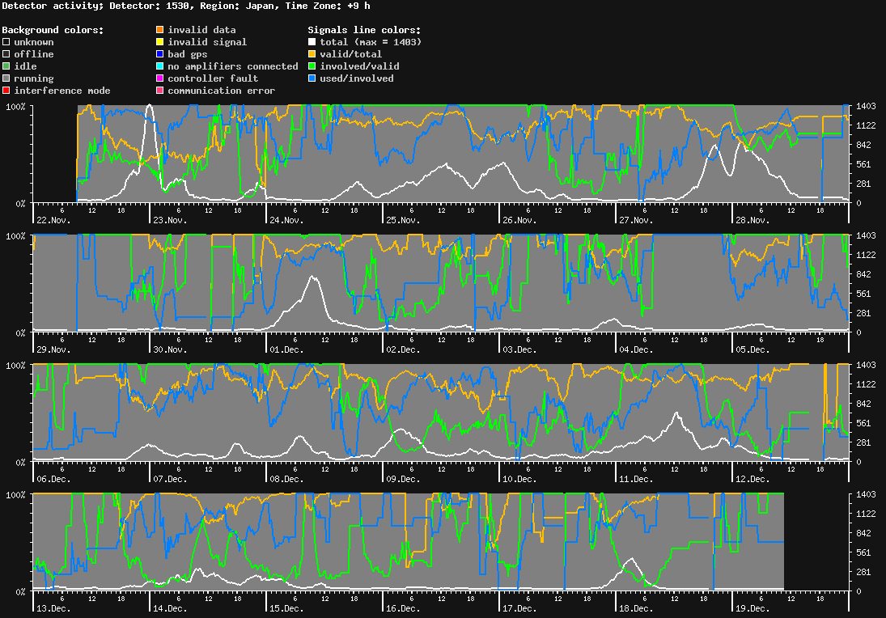Click the magenta controller fault swatch
The height and width of the screenshot is (618, 886).
(x=159, y=78)
